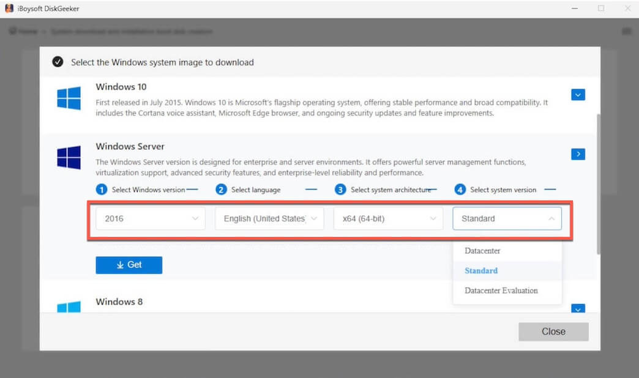This screenshot has width=639, height=378.
Task: Click the Windows 8 logo icon
Action: click(x=69, y=307)
